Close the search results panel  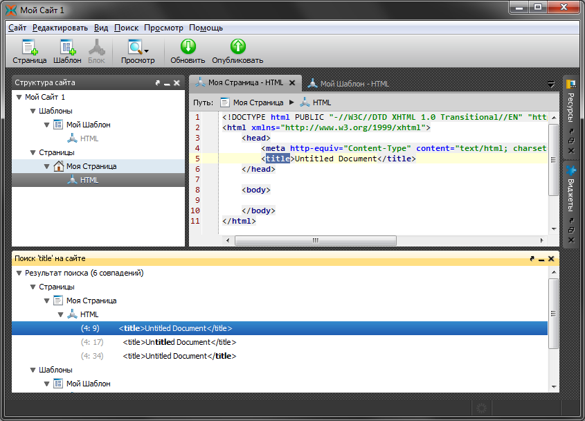[x=551, y=258]
